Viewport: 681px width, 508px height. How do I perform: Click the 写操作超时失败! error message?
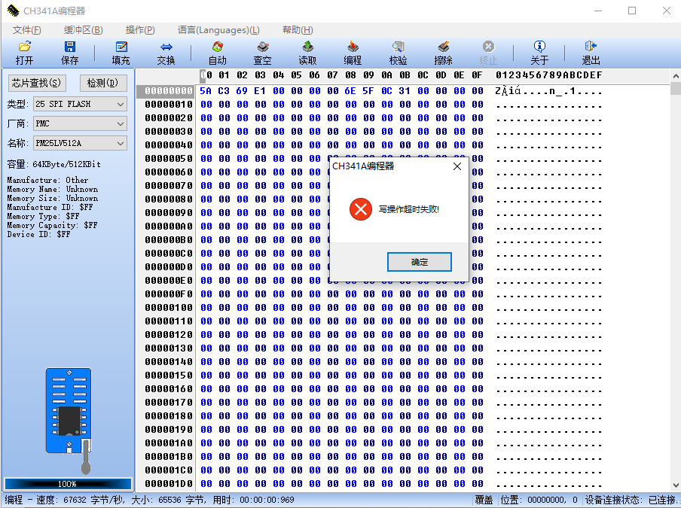(x=409, y=209)
